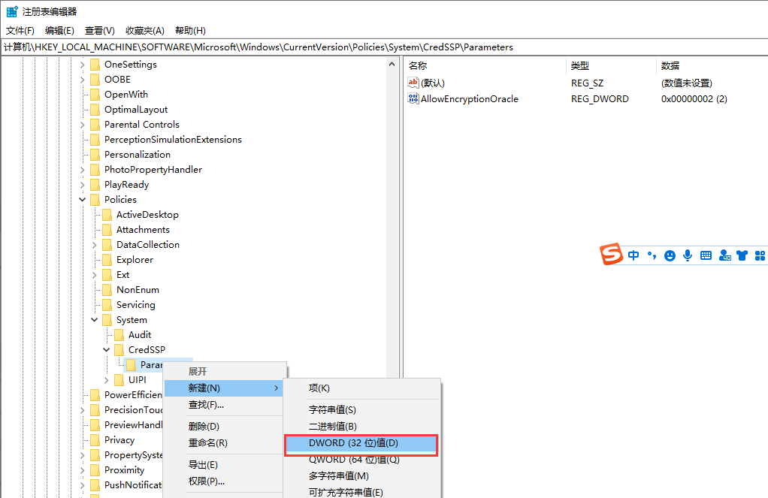
Task: Collapse the System registry node
Action: [x=95, y=319]
